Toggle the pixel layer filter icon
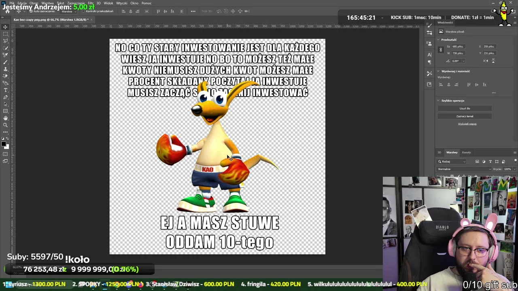The image size is (518, 291). click(x=477, y=162)
